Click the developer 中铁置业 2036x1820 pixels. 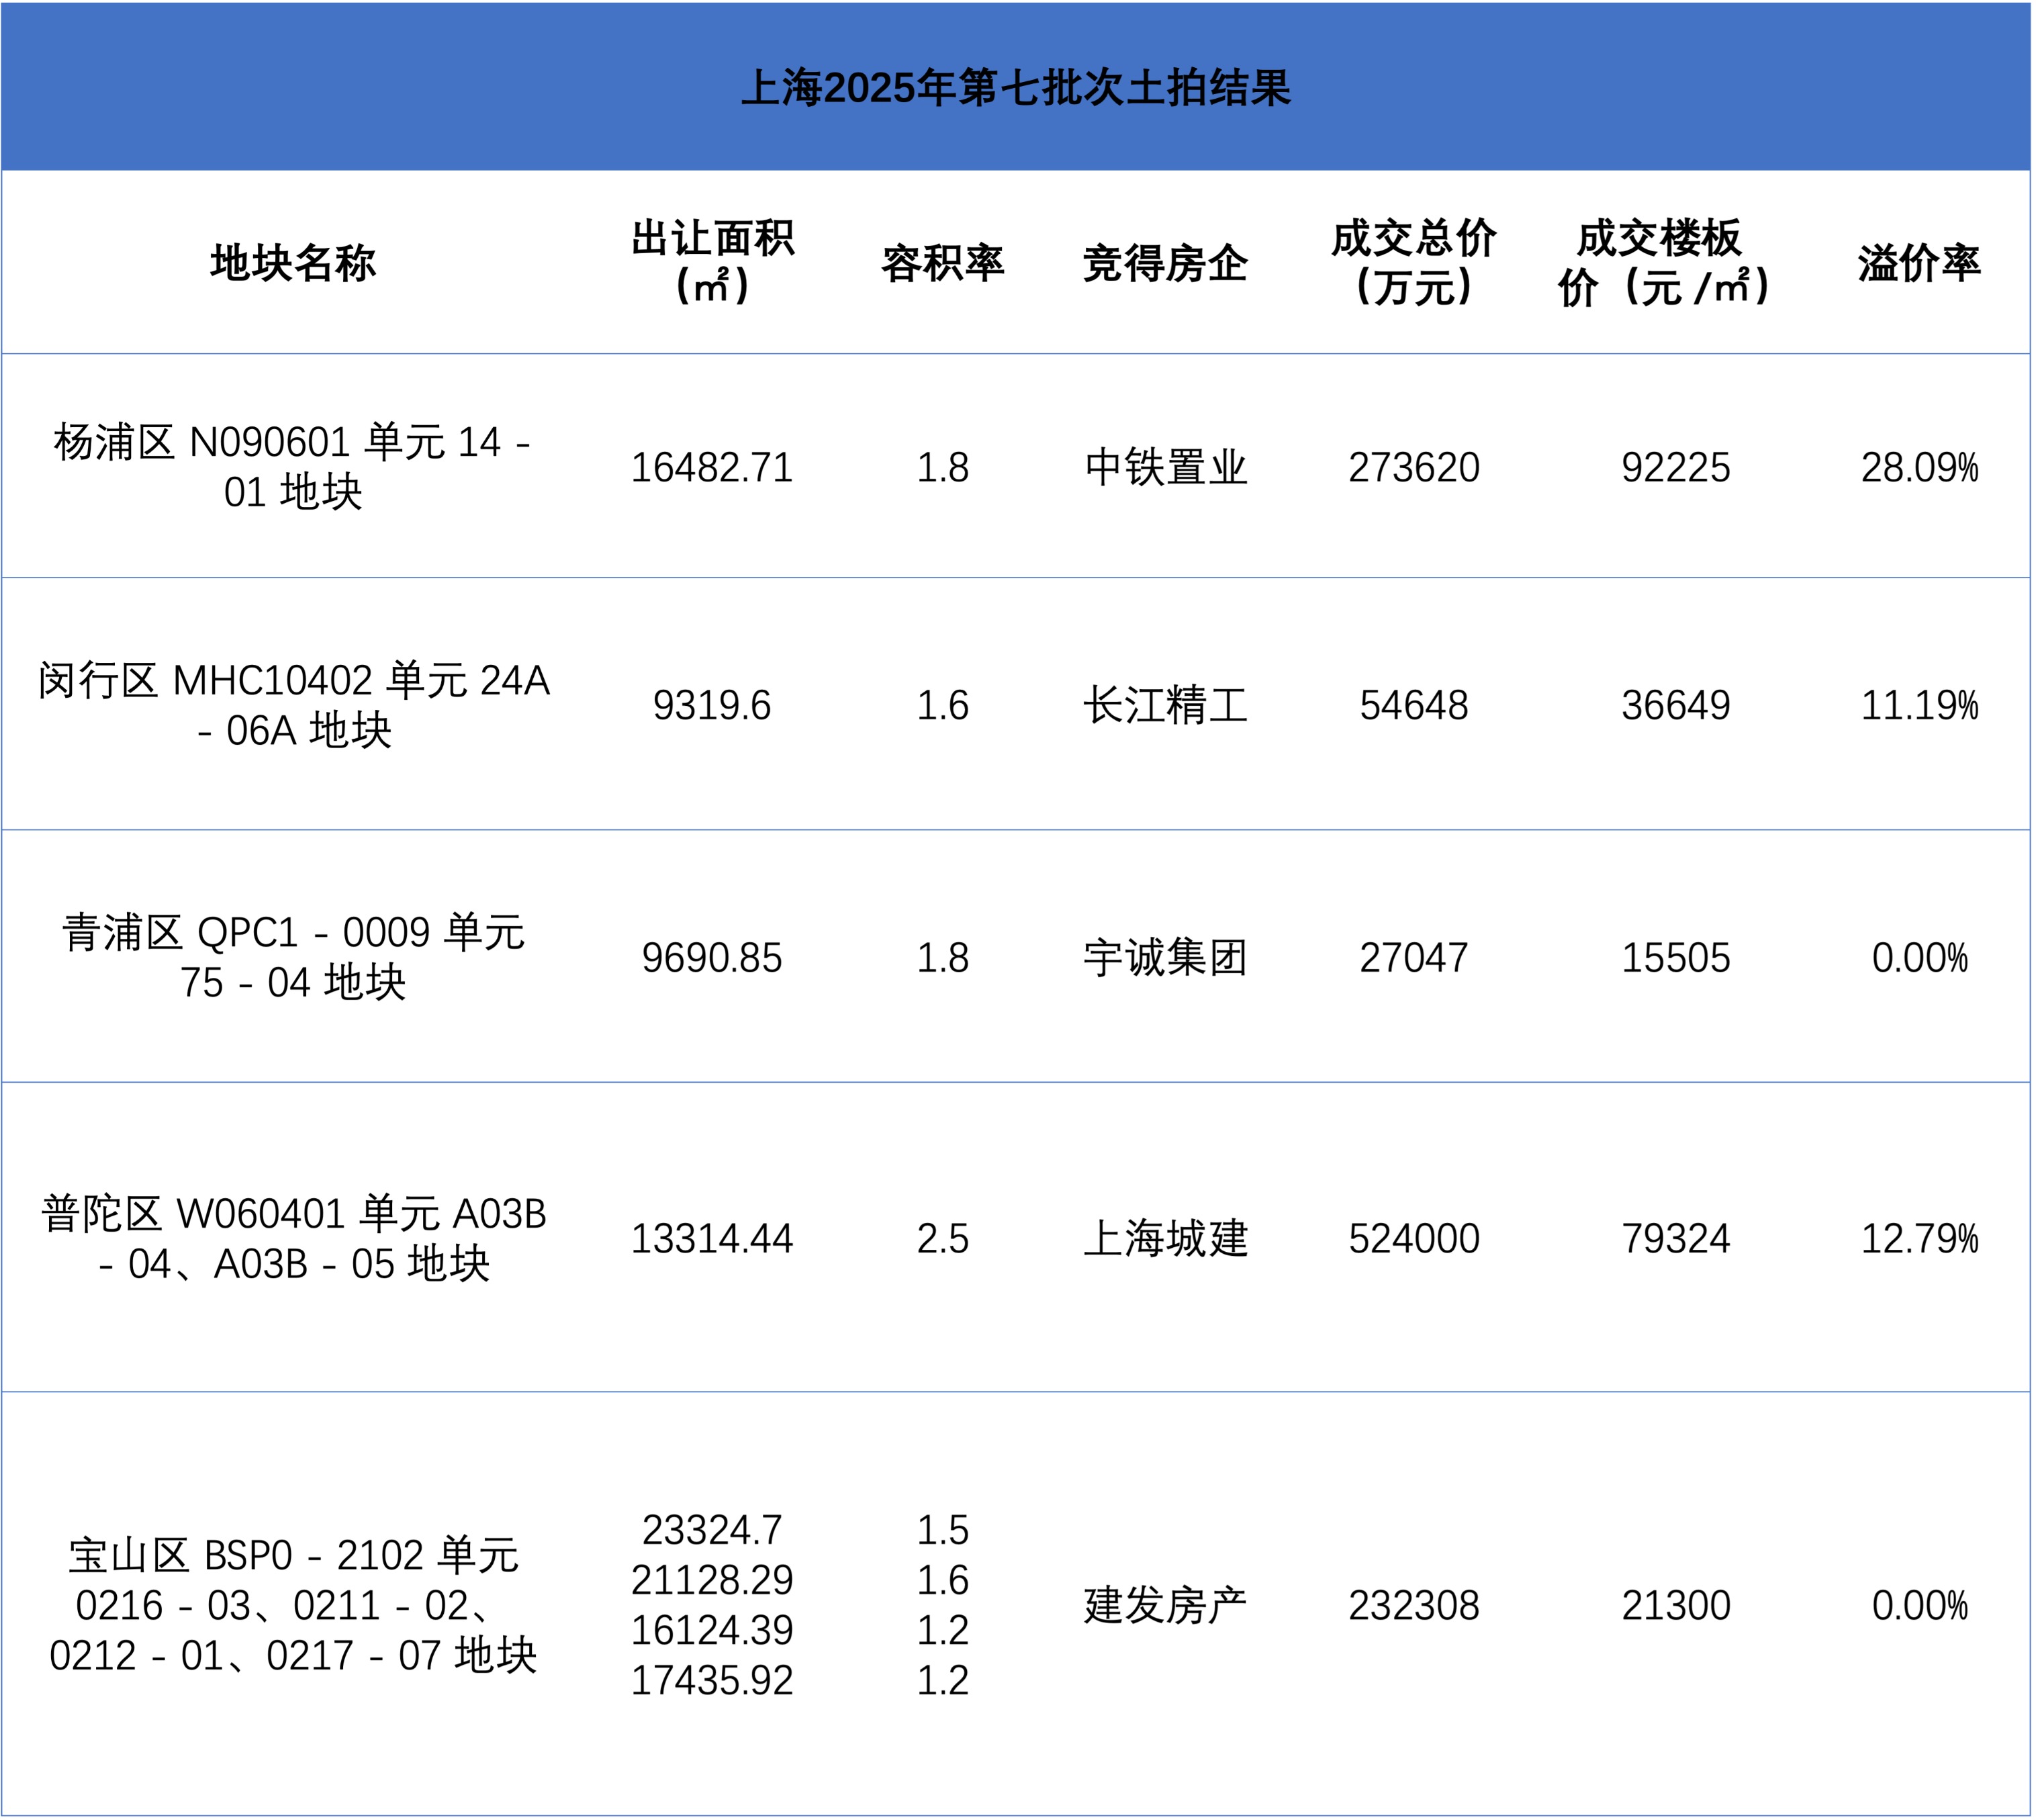point(1166,468)
